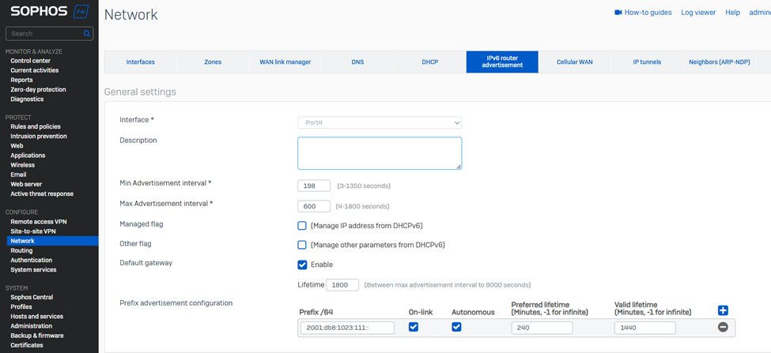Enable the Other flag checkbox

tap(302, 246)
